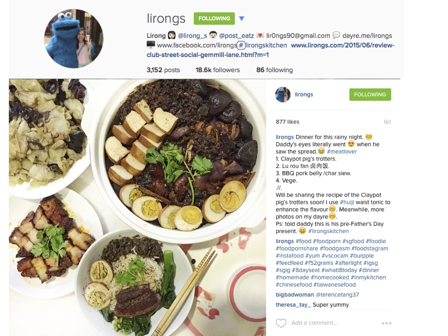Click the blue dropdown arrow beside FOLLOWING

click(242, 19)
